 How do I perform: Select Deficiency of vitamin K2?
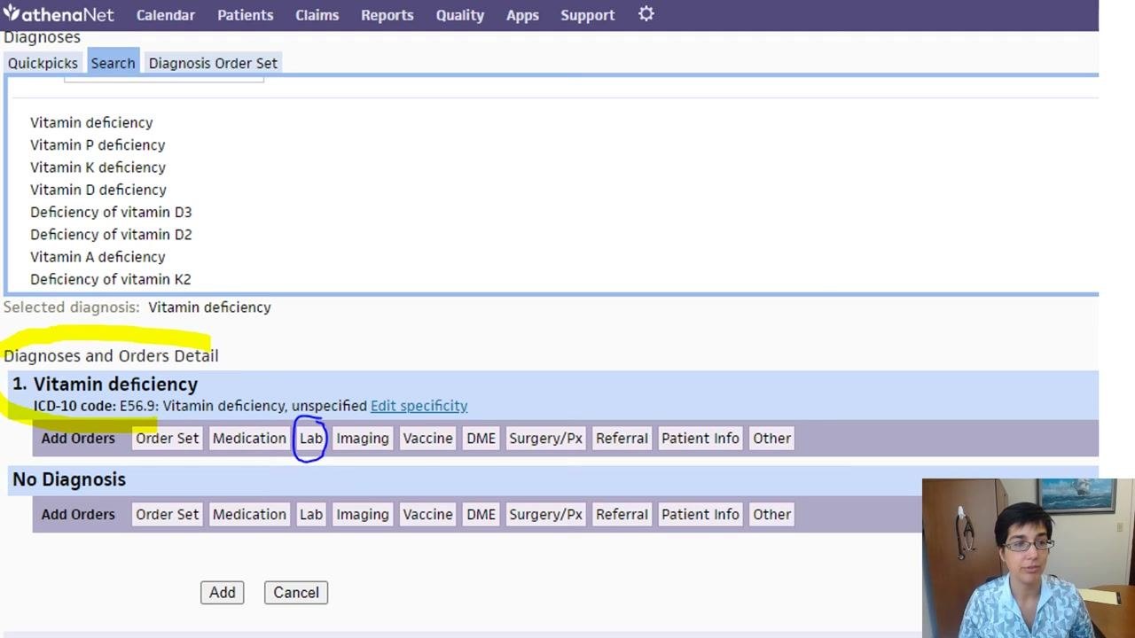[x=111, y=279]
